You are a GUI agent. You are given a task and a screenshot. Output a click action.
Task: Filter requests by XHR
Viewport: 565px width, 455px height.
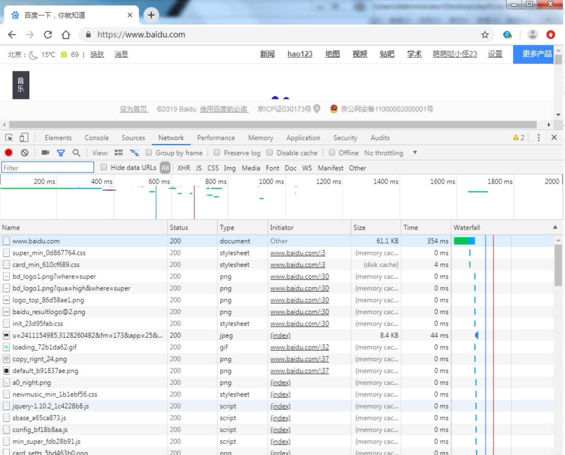pos(183,168)
